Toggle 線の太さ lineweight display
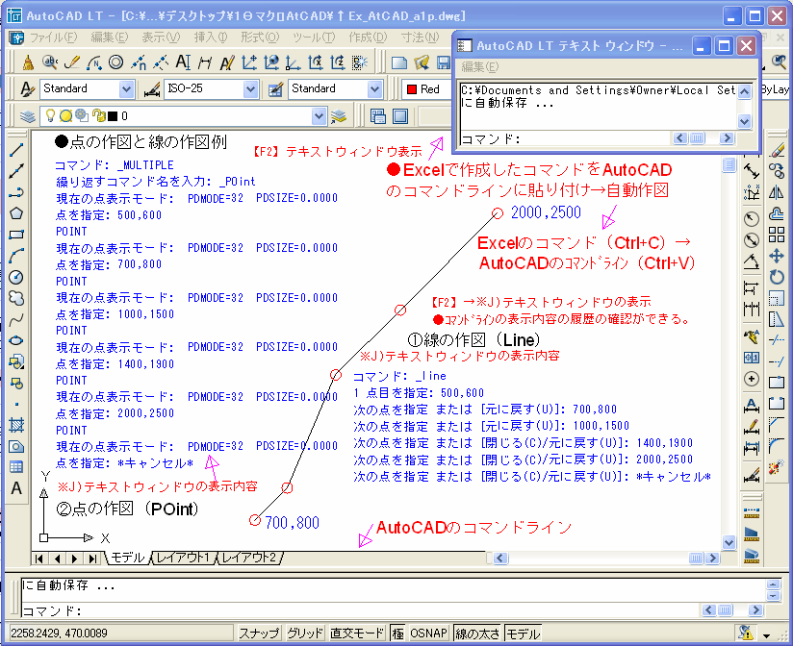The height and width of the screenshot is (646, 793). (x=477, y=634)
